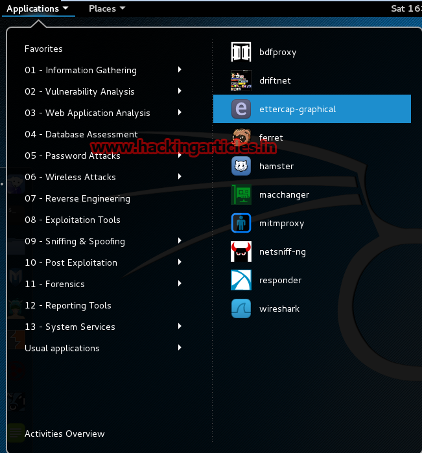Screen dimensions: 422x453
Task: Select netsniff-ng label
Action: 283,251
